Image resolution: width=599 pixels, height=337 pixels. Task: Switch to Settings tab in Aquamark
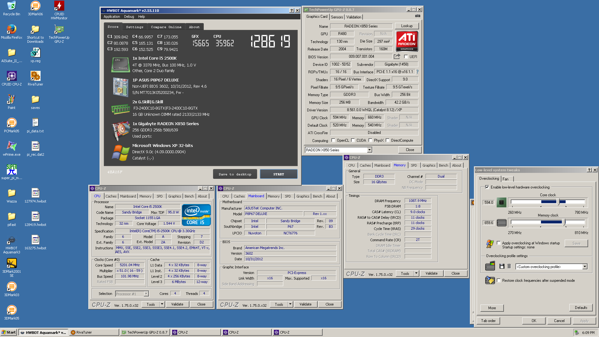point(134,27)
